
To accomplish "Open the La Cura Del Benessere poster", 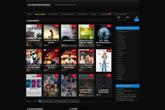I will click(104, 85).
